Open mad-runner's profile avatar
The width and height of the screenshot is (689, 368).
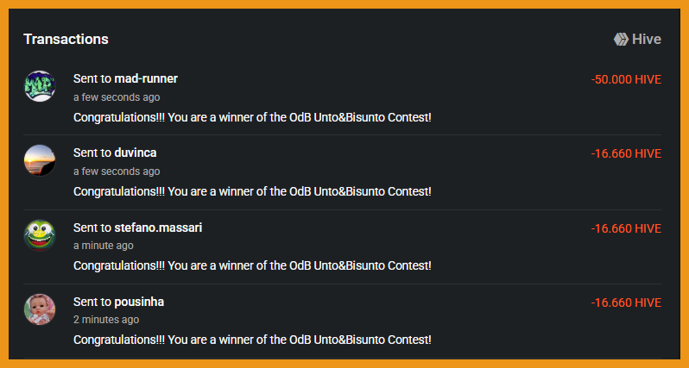pyautogui.click(x=40, y=86)
